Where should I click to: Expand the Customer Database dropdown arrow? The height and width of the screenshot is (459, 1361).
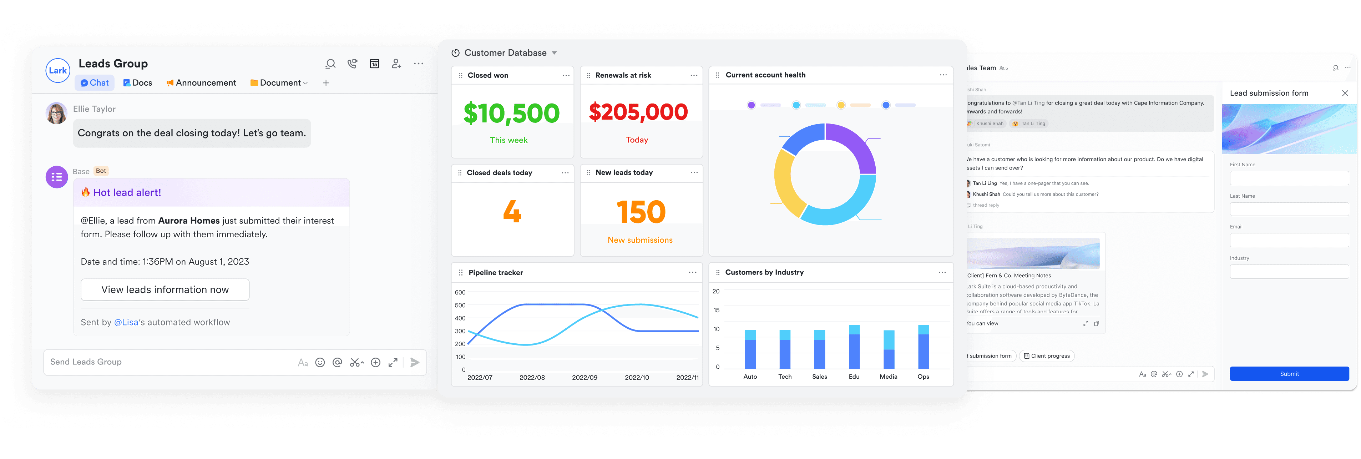coord(554,53)
